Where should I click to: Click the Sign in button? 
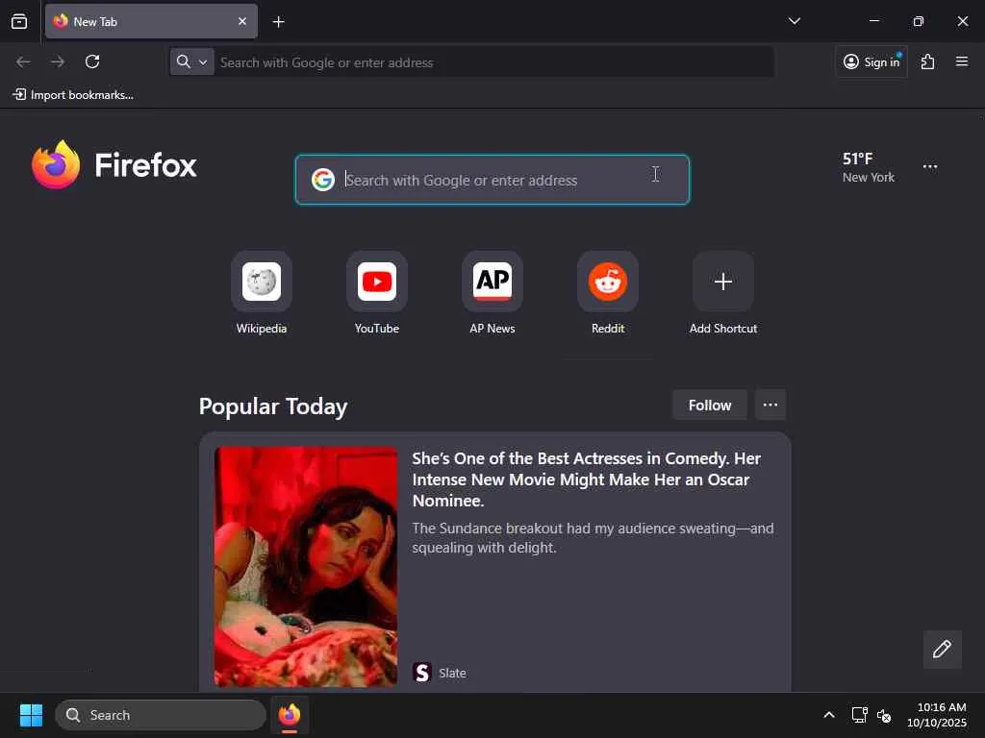(871, 61)
